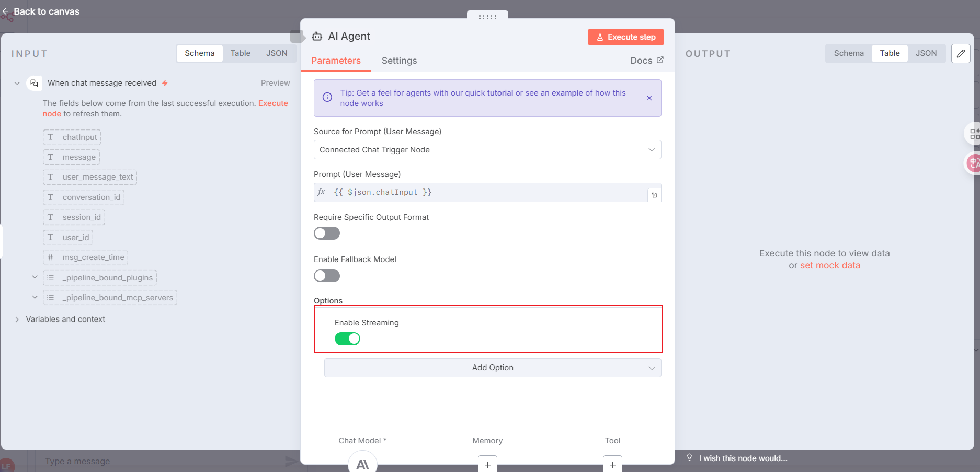This screenshot has width=980, height=472.
Task: Open the Source for Prompt dropdown
Action: coord(487,150)
